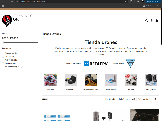Click the price range slider left handle
Screen dimensions: 162x121
tap(3, 43)
